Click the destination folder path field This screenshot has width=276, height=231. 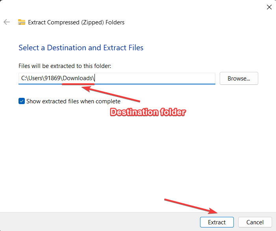(x=117, y=78)
